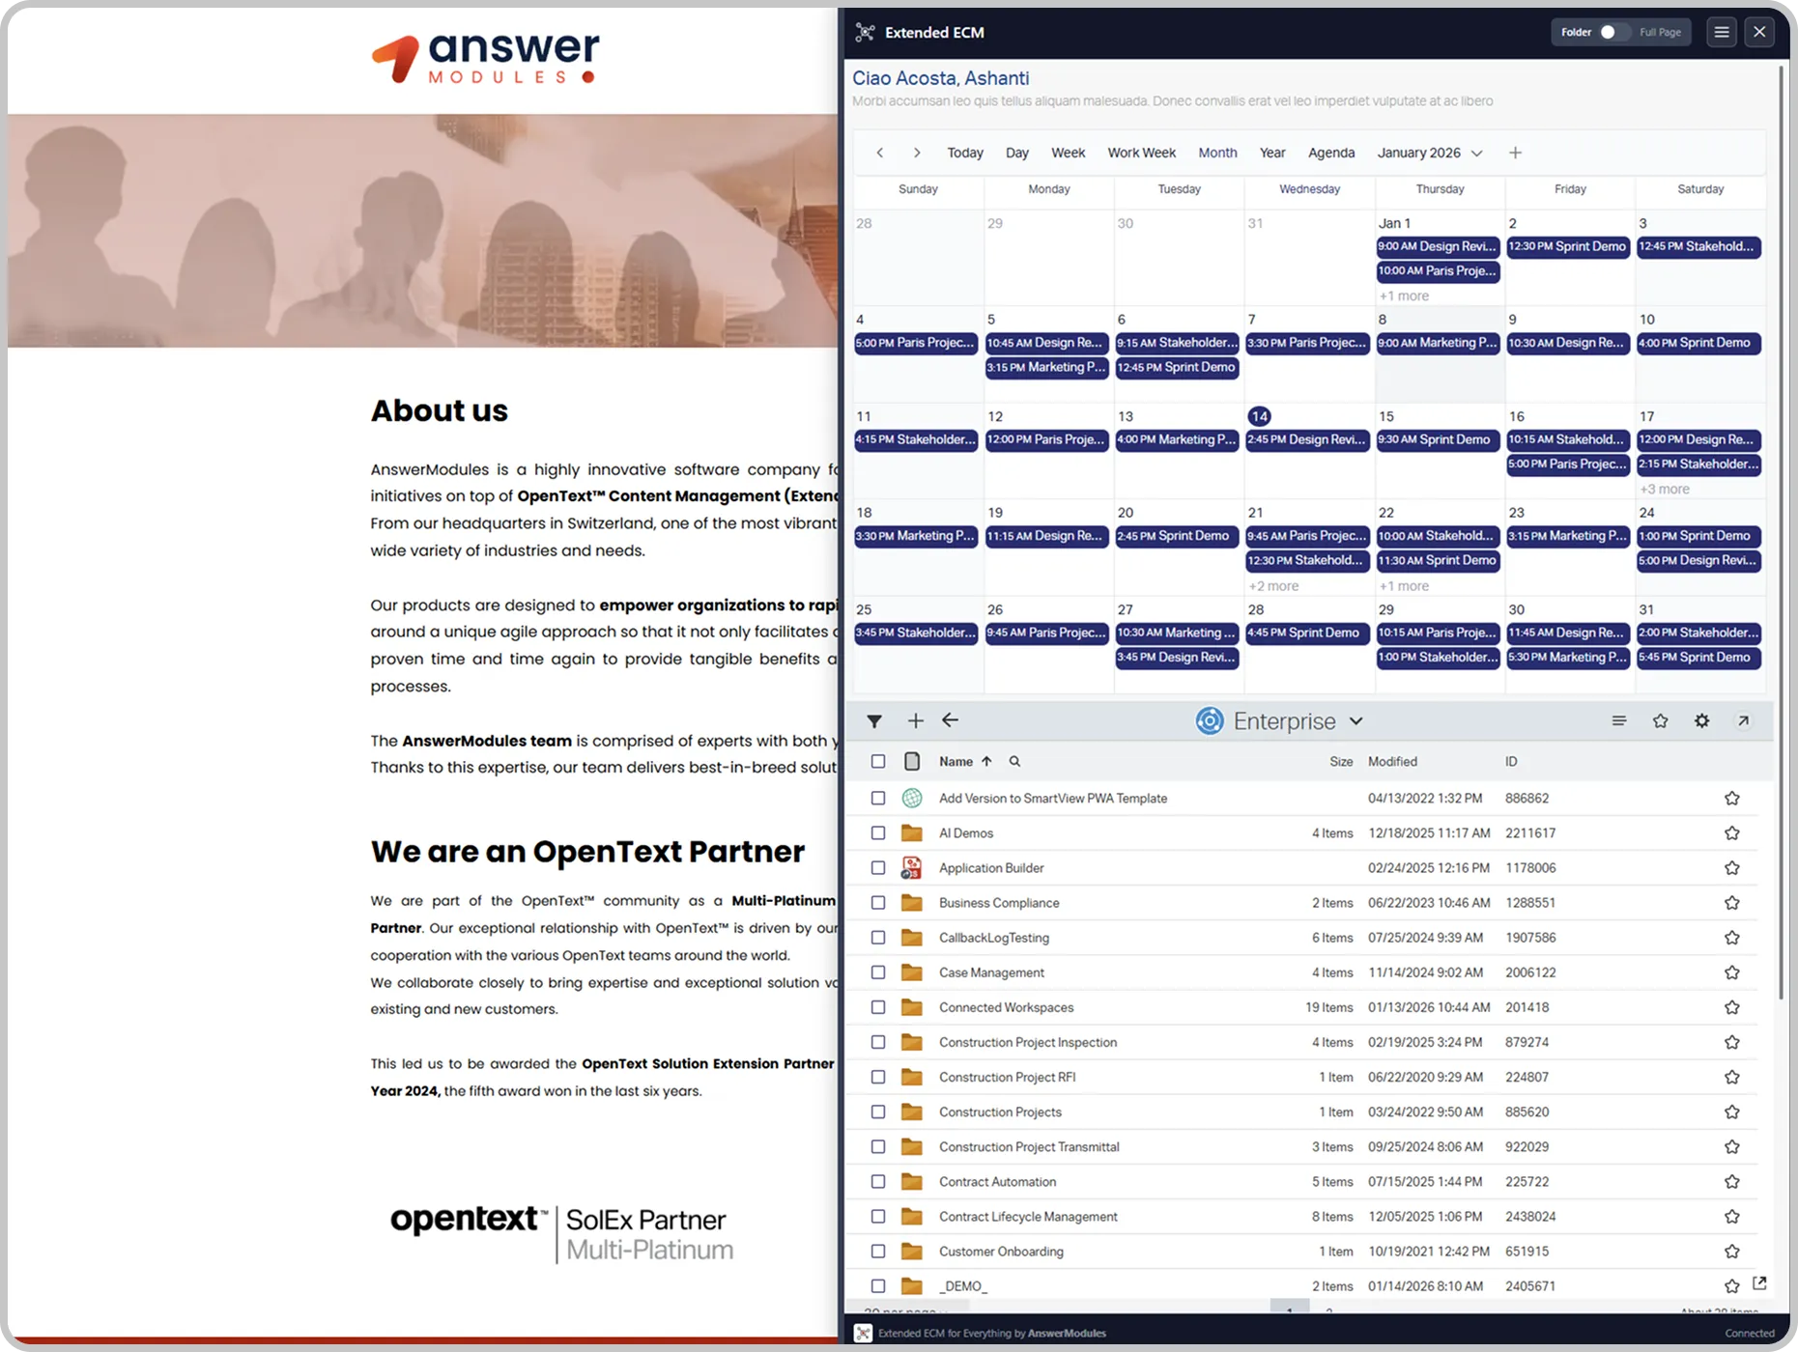Check the box for Business Compliance

(877, 903)
